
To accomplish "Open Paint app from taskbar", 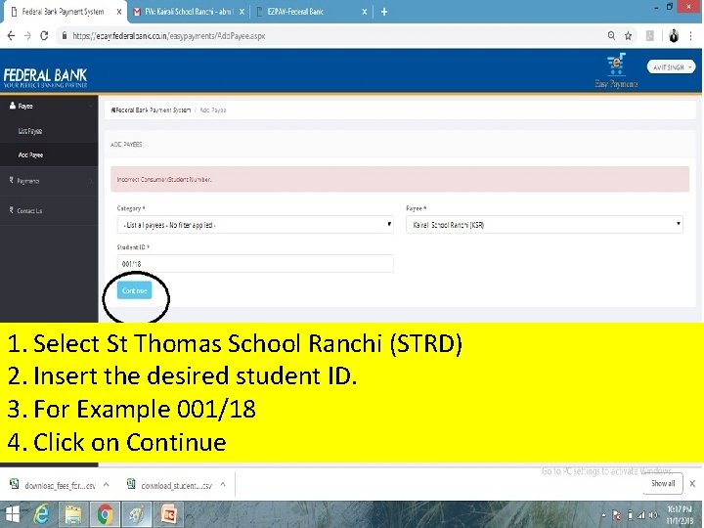I will (137, 514).
